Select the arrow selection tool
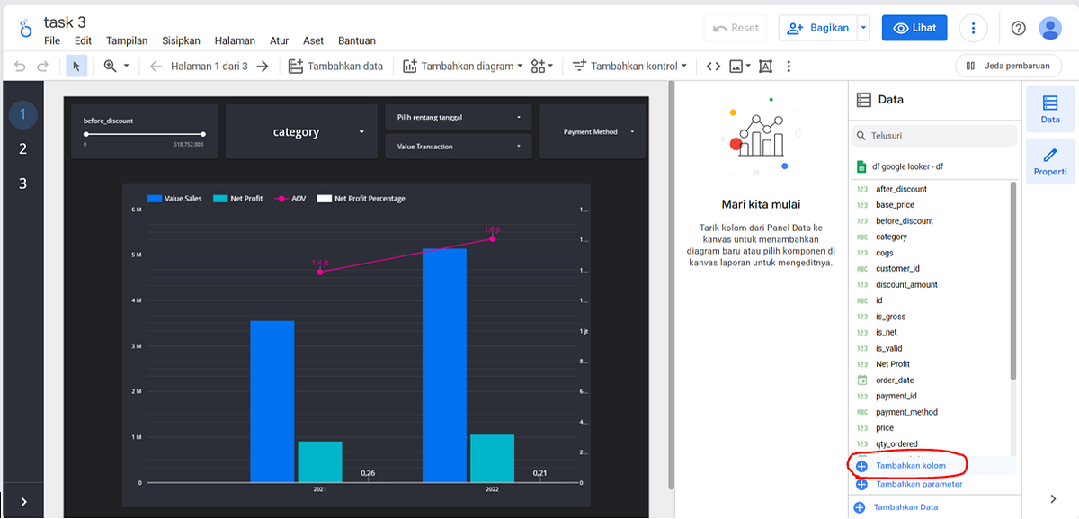This screenshot has height=519, width=1079. [76, 66]
